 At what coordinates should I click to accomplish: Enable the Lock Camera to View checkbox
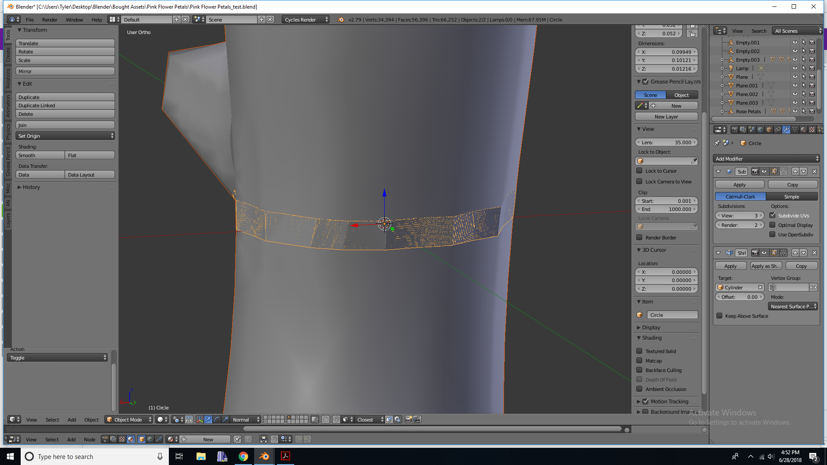[639, 181]
